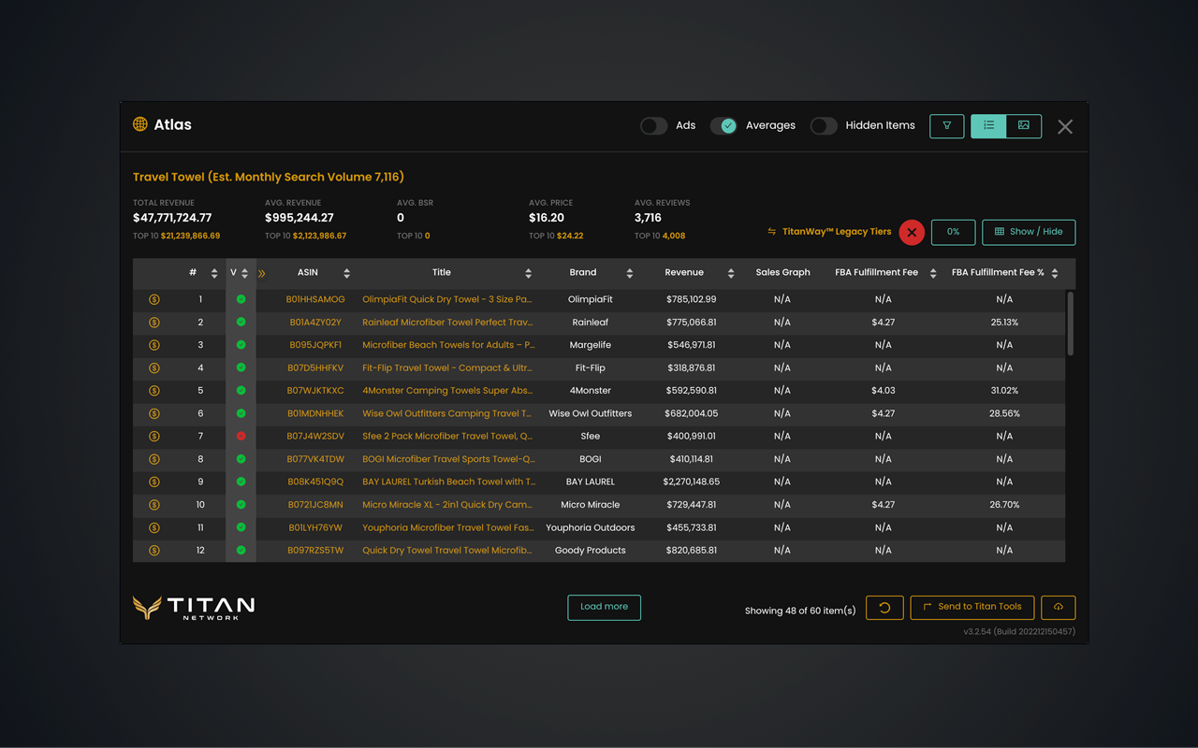The image size is (1198, 748).
Task: Click the Showing 48 of 60 items text
Action: (x=800, y=611)
